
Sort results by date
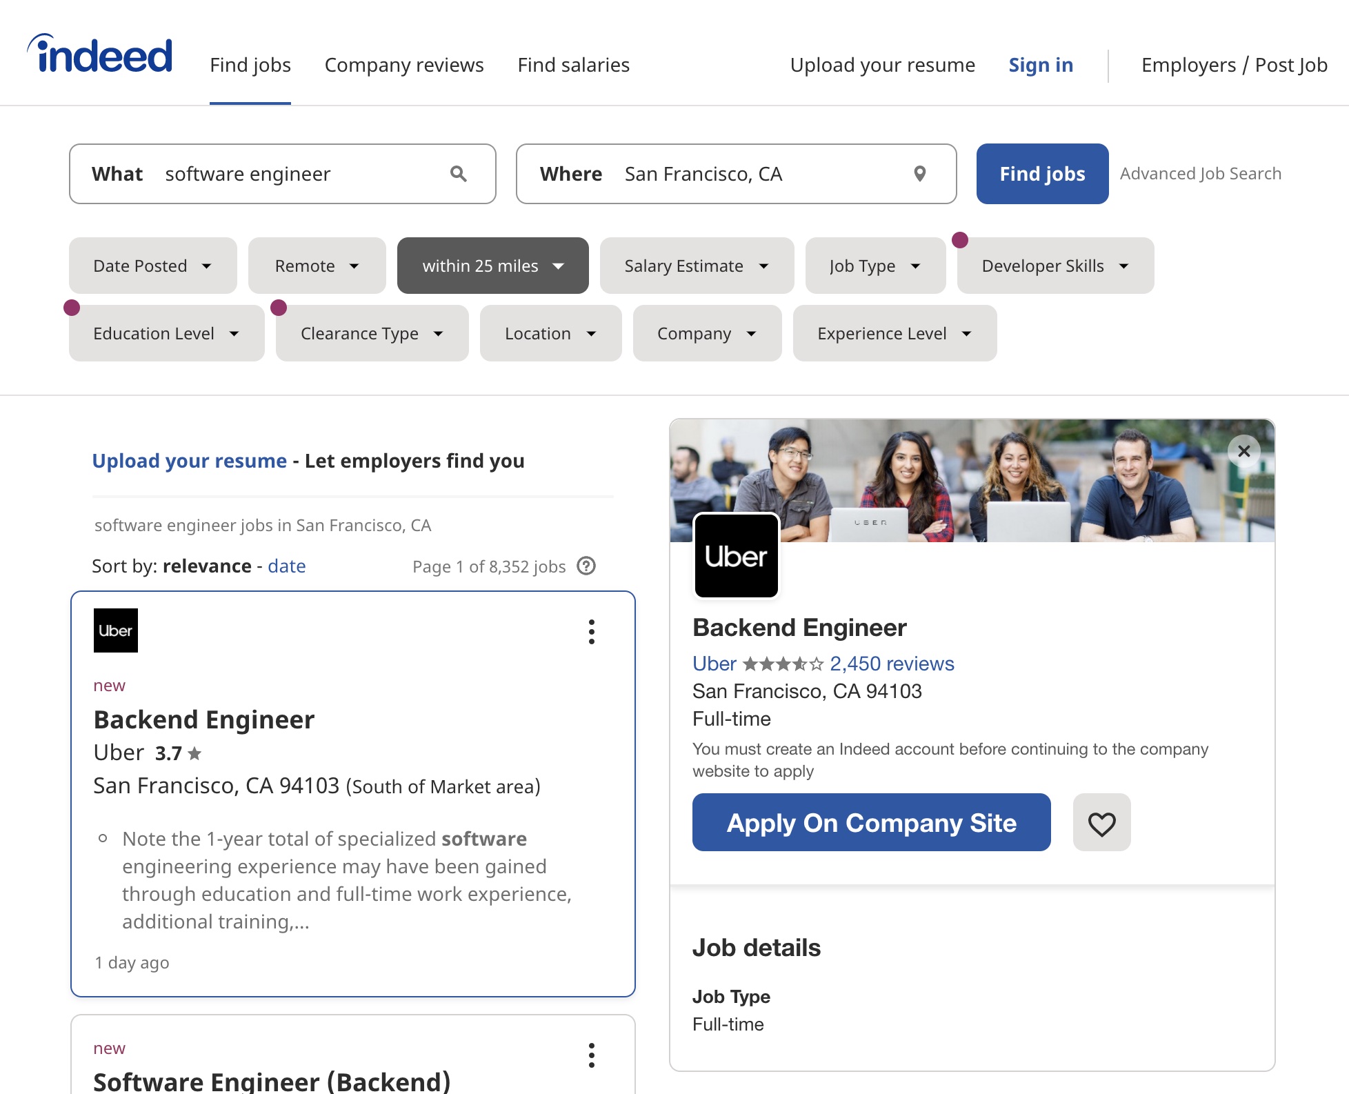287,566
